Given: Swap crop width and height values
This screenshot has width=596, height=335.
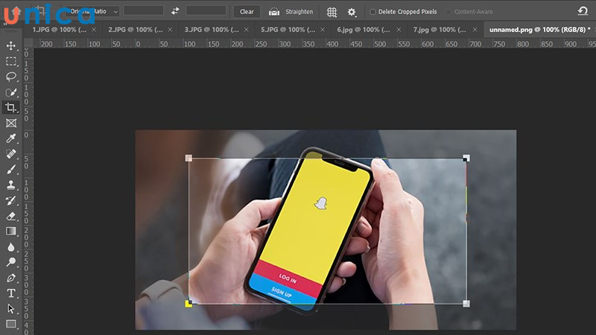Looking at the screenshot, I should click(175, 11).
